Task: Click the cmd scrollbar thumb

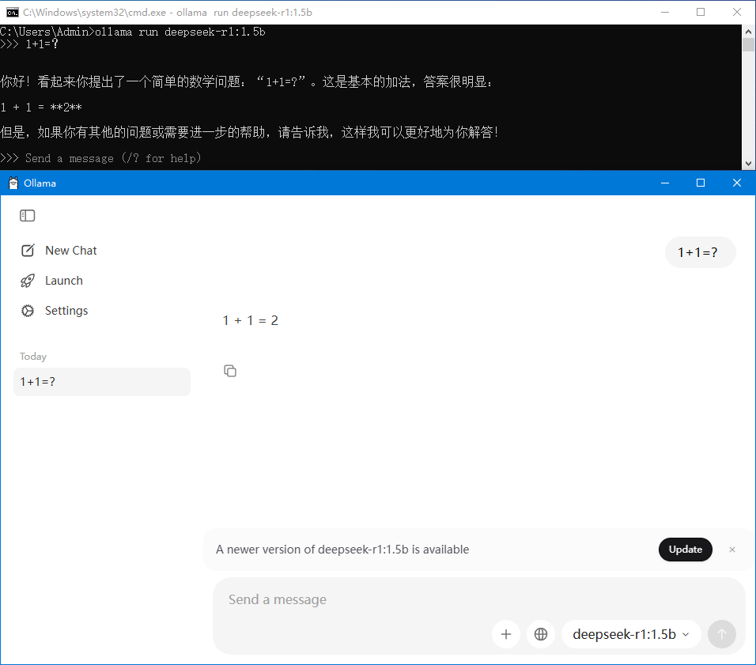Action: (x=748, y=44)
